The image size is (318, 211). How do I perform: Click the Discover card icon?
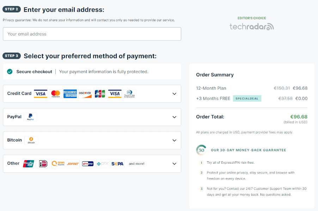85,94
